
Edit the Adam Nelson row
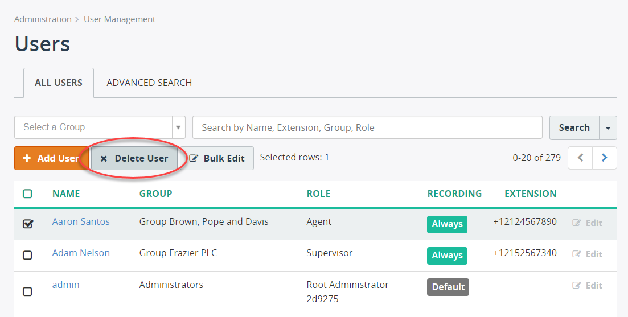[587, 254]
